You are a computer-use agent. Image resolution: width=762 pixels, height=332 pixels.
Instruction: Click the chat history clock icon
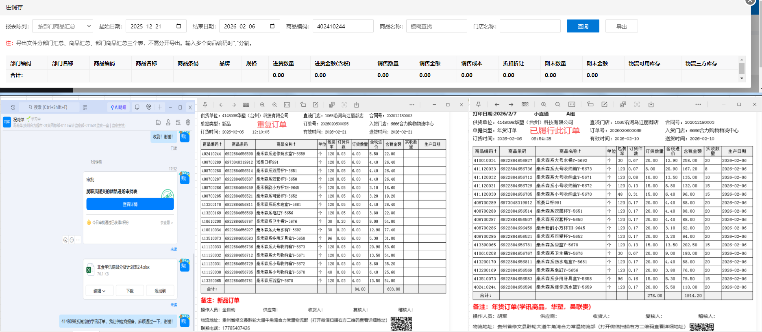13,108
